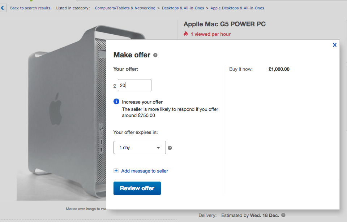Image resolution: width=347 pixels, height=222 pixels.
Task: Open the offer expires in dropdown
Action: (140, 148)
